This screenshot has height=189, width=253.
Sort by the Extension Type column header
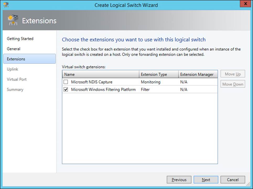[159, 74]
